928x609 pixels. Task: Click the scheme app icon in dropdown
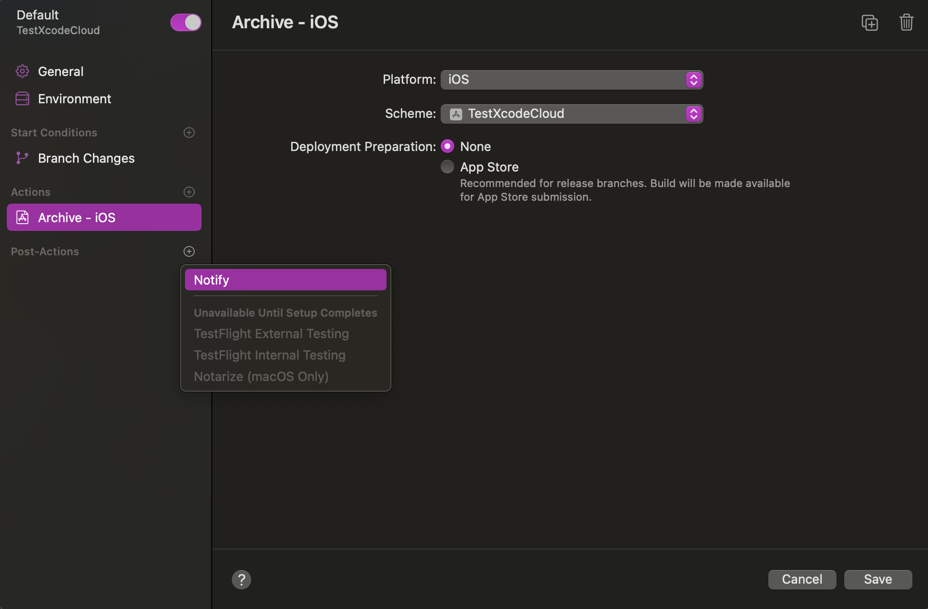pos(456,114)
